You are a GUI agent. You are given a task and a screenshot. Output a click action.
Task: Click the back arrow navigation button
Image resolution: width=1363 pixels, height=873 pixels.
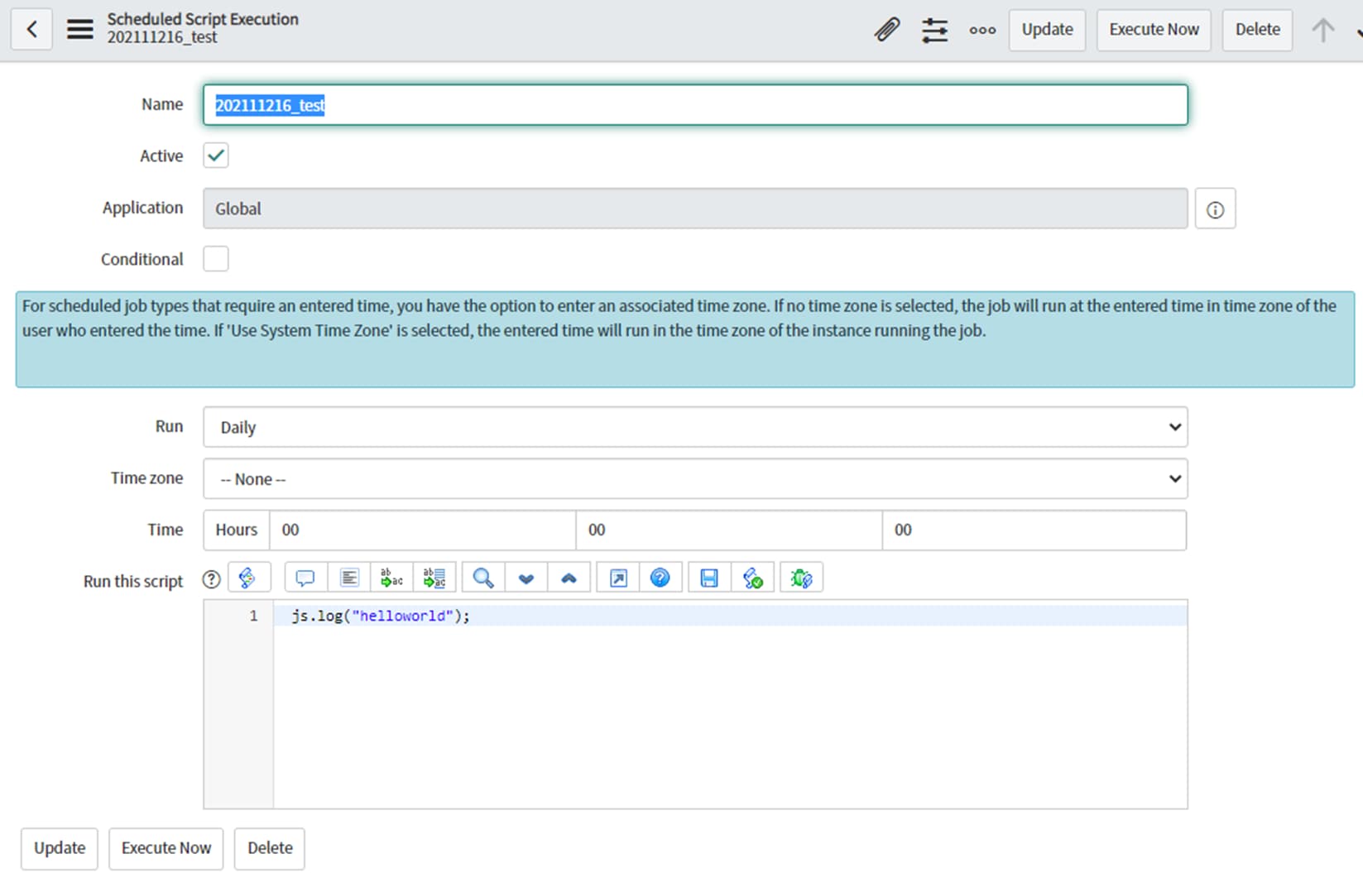coord(31,28)
